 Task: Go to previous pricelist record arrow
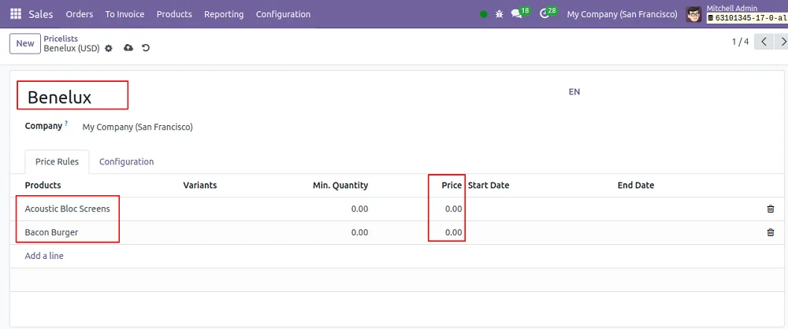[764, 42]
